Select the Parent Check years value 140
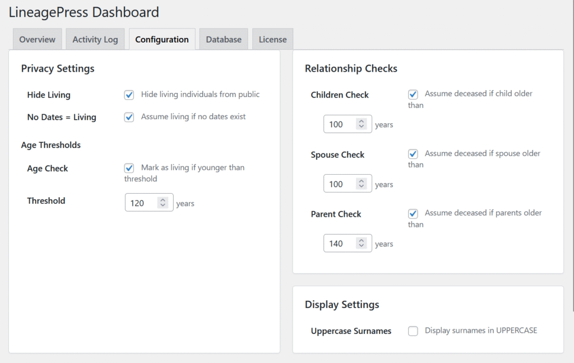Image resolution: width=574 pixels, height=363 pixels. 339,244
